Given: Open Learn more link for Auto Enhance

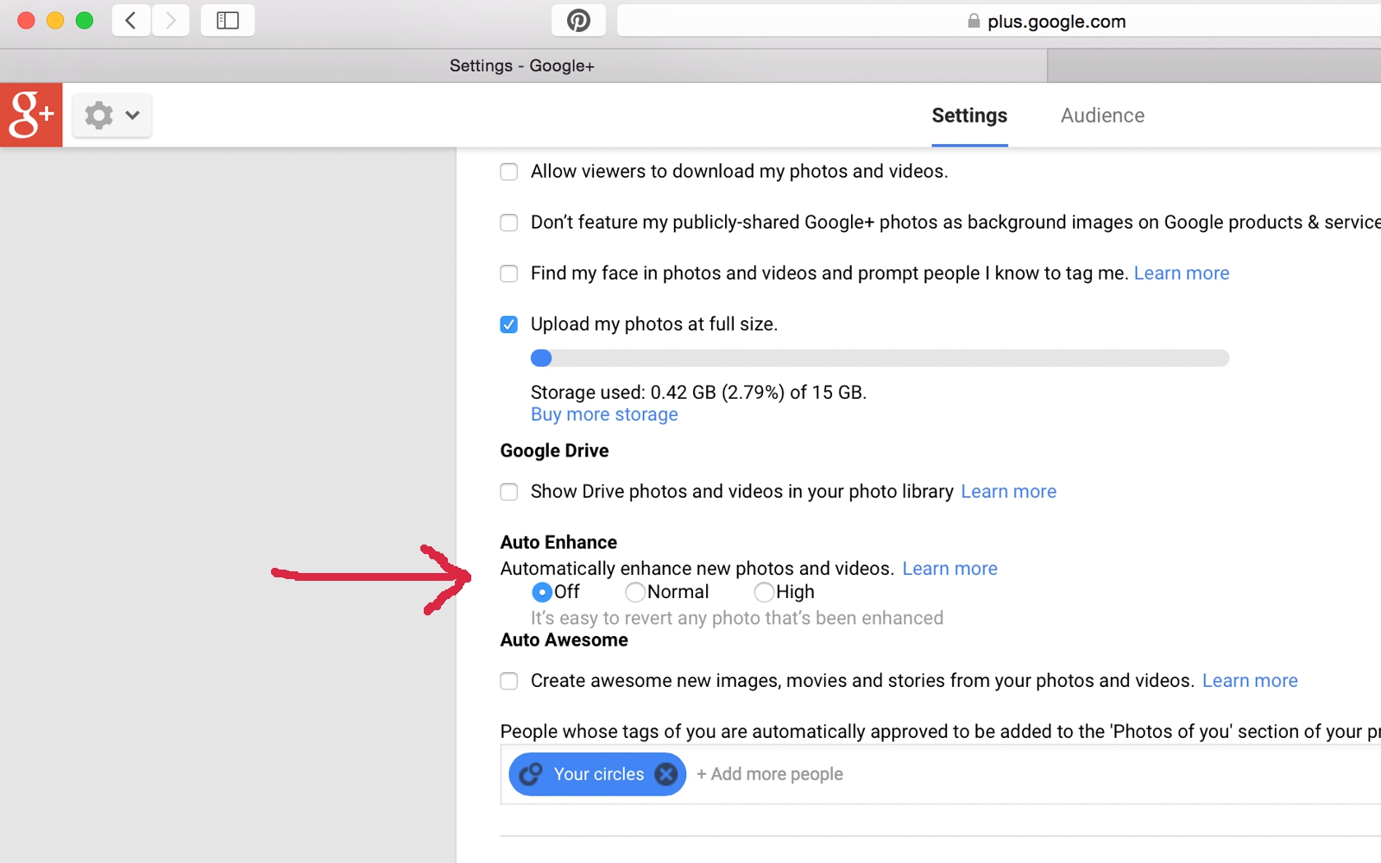Looking at the screenshot, I should [x=949, y=569].
